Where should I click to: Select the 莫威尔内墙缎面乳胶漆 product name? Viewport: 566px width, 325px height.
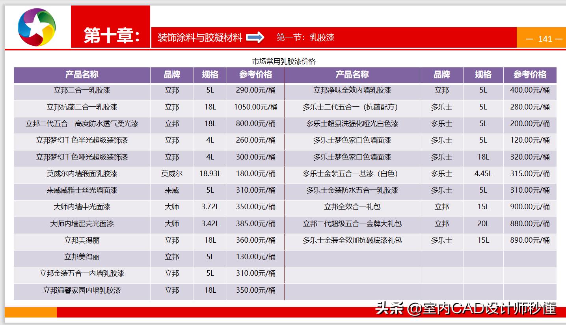82,173
